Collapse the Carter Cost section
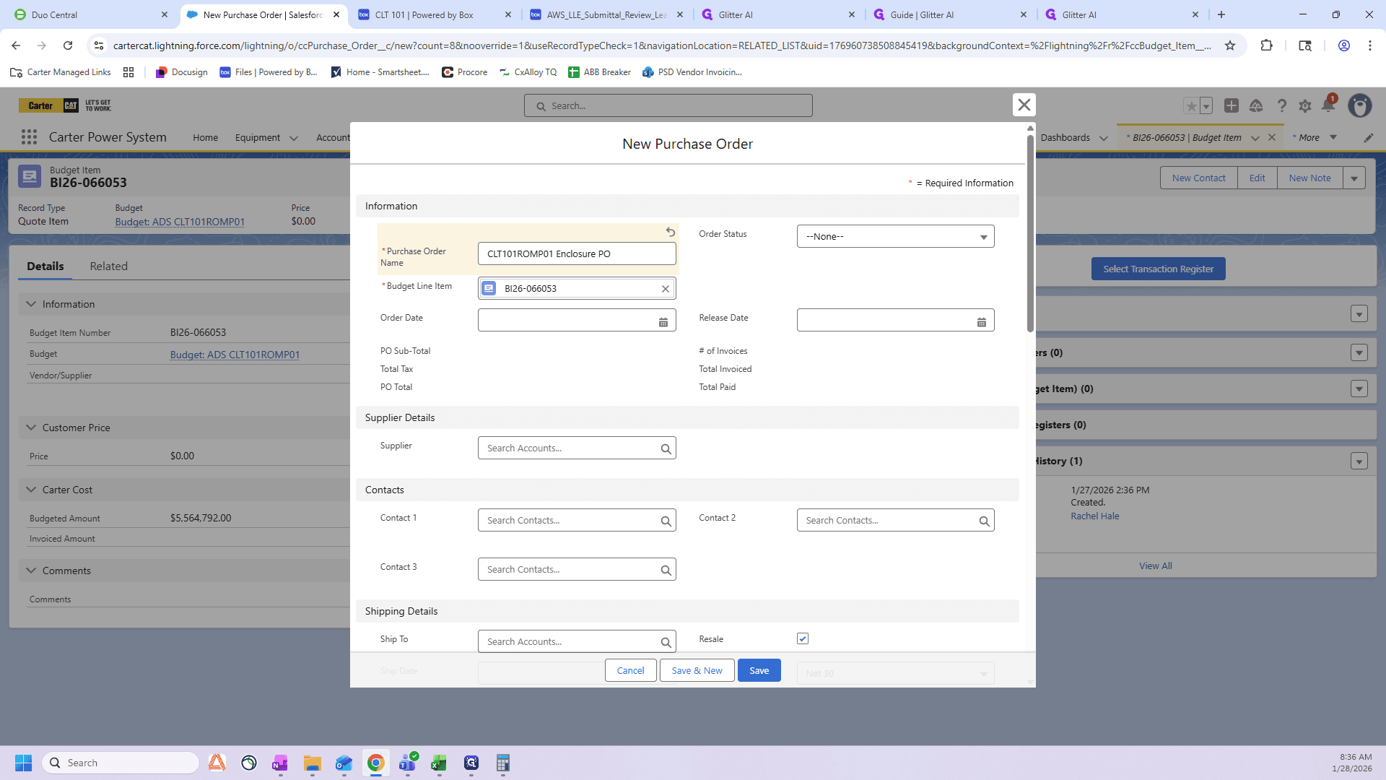This screenshot has width=1386, height=780. click(x=31, y=490)
